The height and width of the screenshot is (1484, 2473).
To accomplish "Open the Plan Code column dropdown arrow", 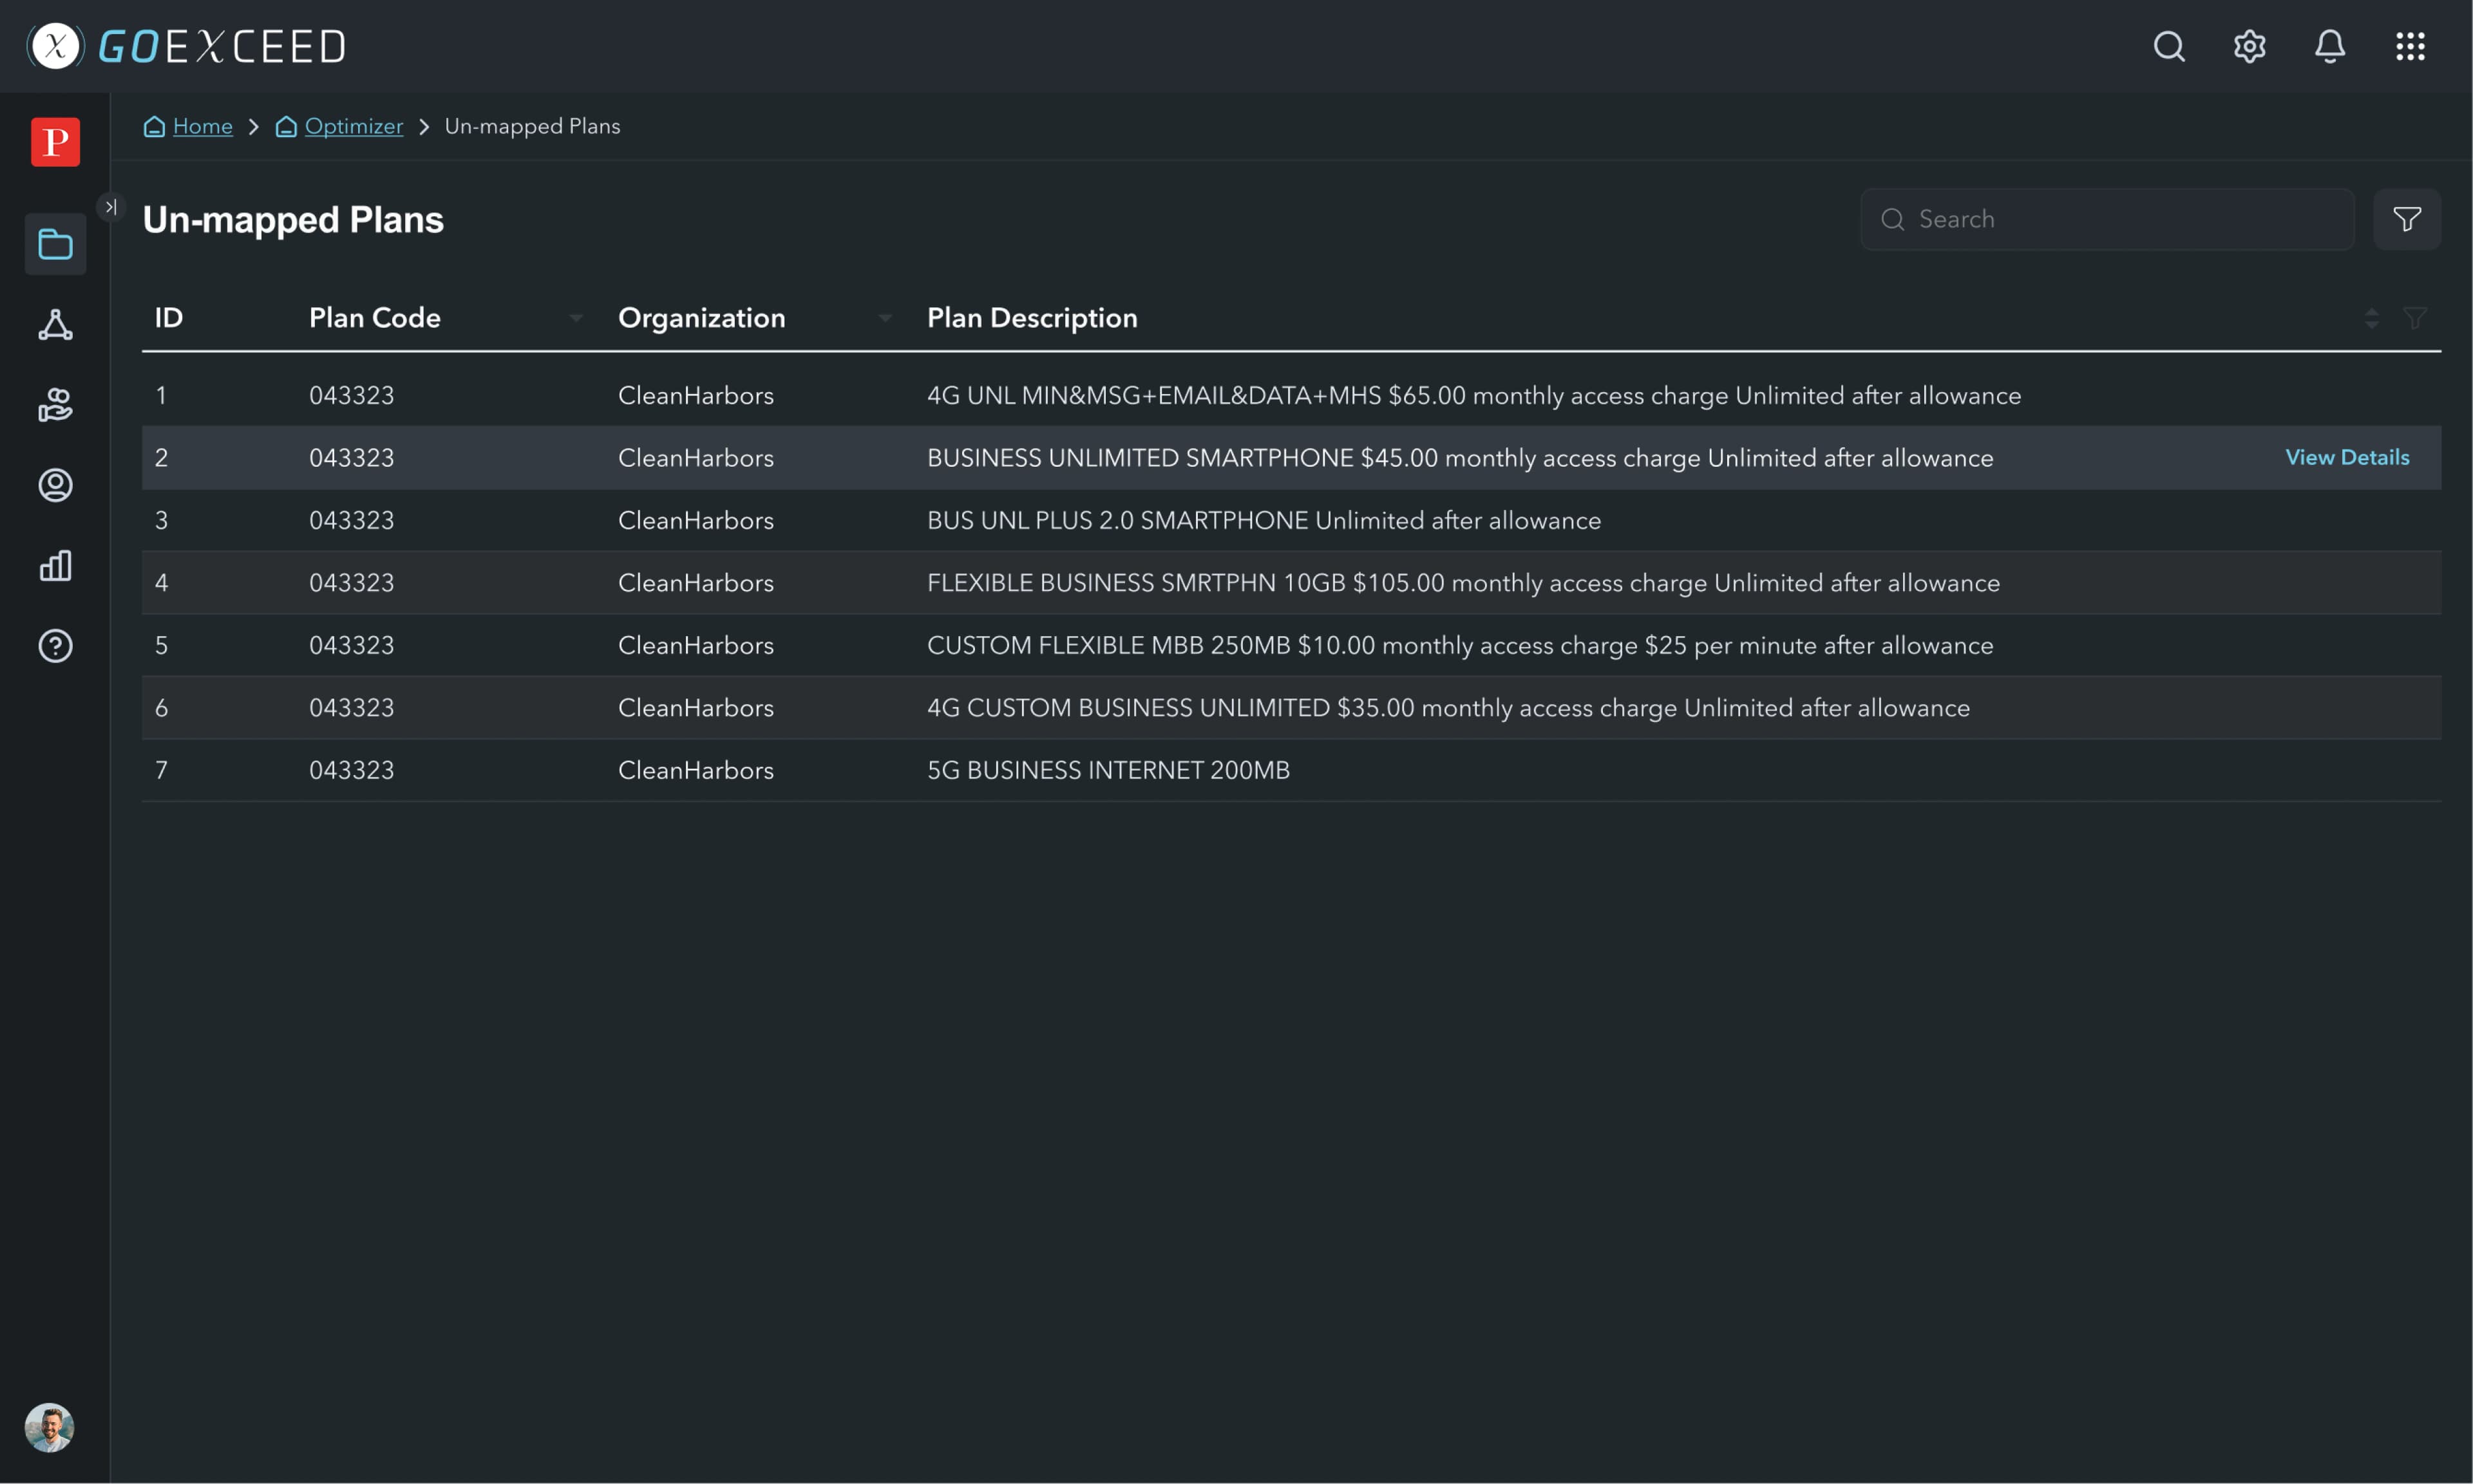I will (576, 318).
